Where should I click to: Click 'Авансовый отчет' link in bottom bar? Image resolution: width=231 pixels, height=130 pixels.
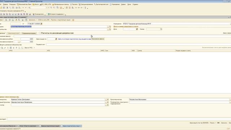tap(199, 123)
